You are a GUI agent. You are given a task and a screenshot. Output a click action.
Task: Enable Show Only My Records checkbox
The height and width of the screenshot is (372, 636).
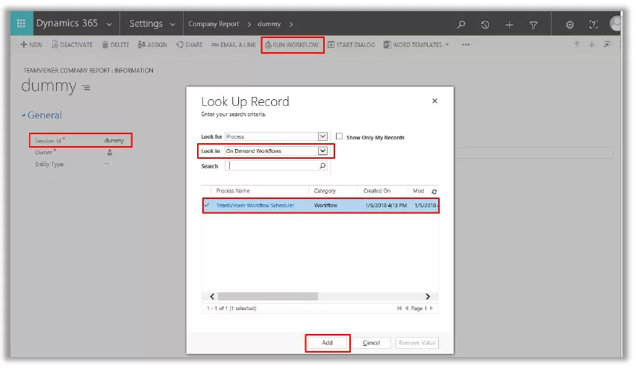click(340, 136)
